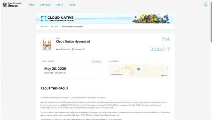Click the Join group button
The height and width of the screenshot is (120, 212).
click(x=157, y=49)
